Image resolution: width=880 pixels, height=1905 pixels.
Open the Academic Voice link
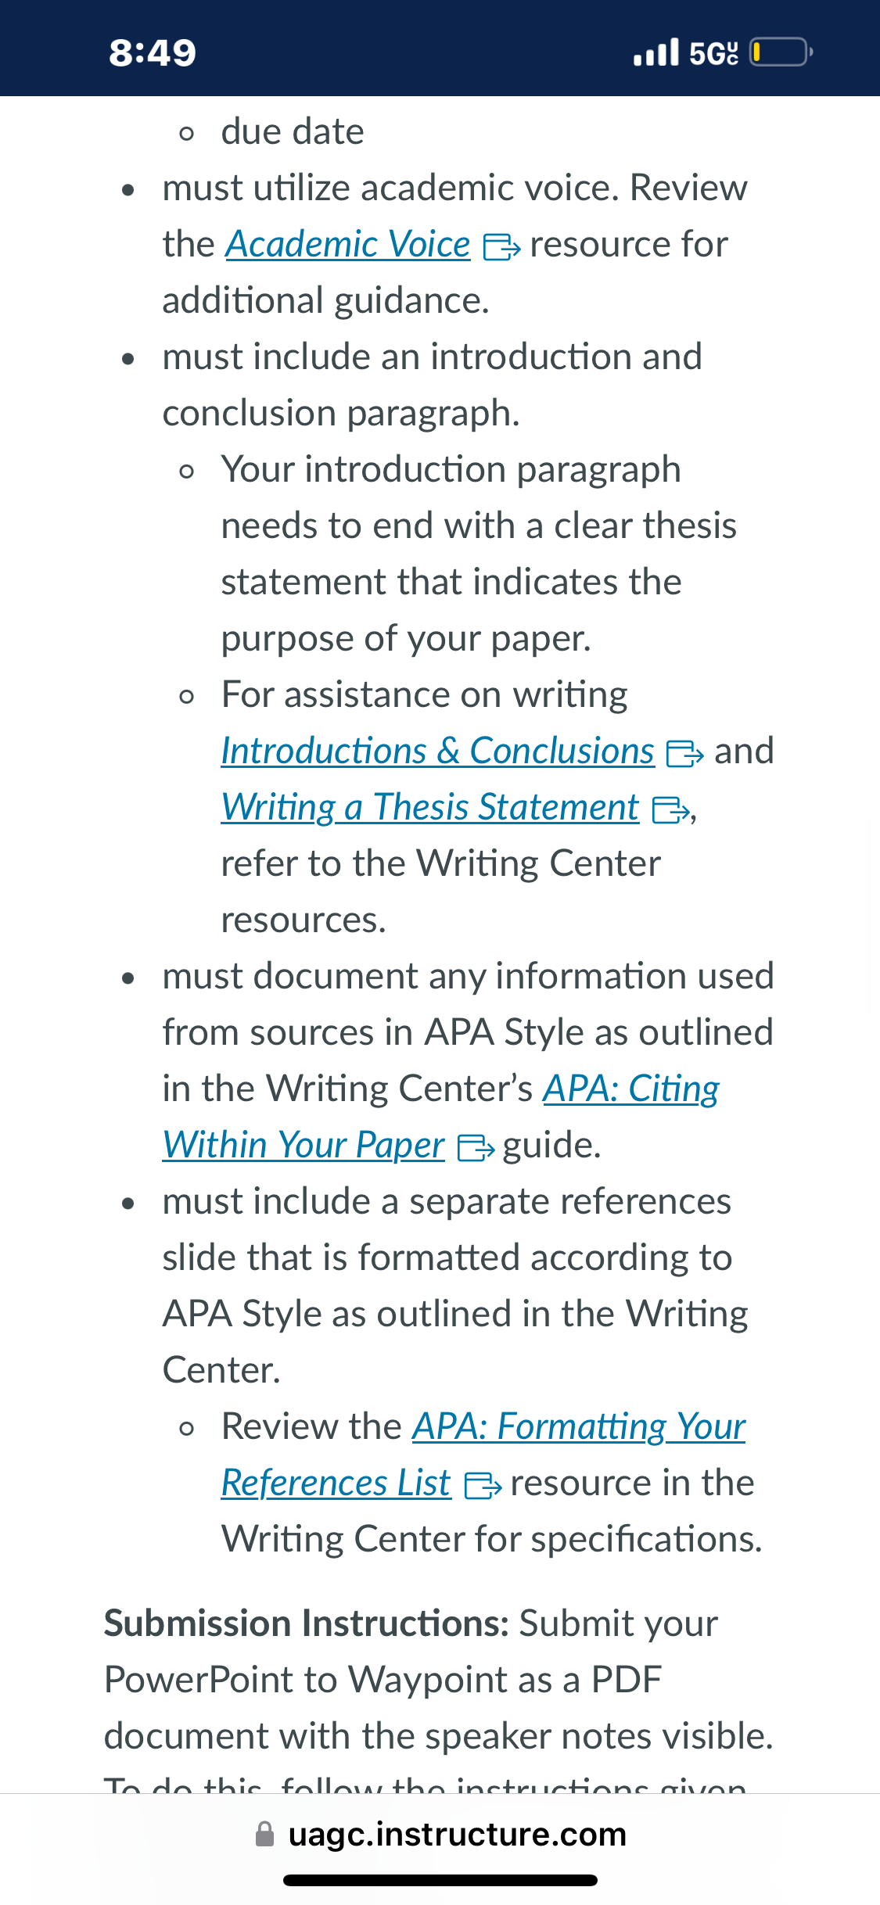click(x=348, y=244)
